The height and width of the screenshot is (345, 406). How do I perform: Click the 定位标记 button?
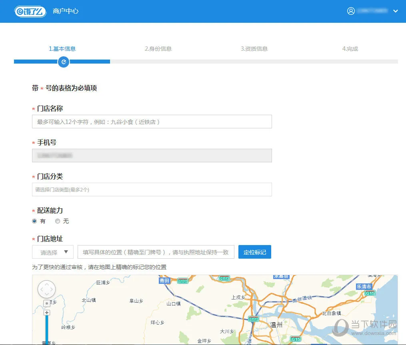(x=255, y=252)
